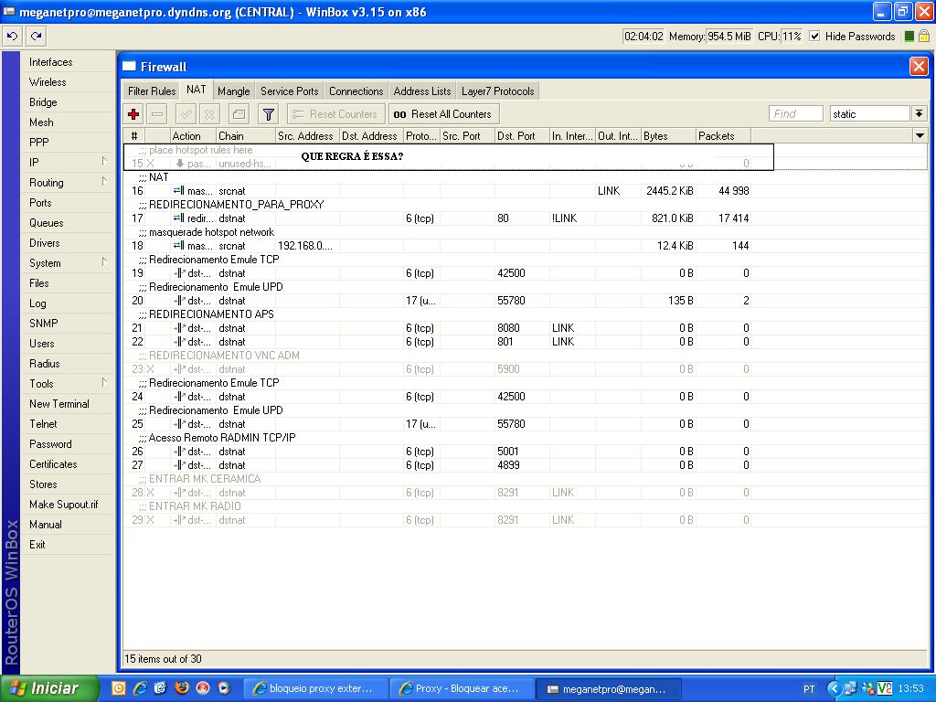Viewport: 936px width, 702px height.
Task: Select meganetpro WinBox taskbar button
Action: tap(608, 688)
